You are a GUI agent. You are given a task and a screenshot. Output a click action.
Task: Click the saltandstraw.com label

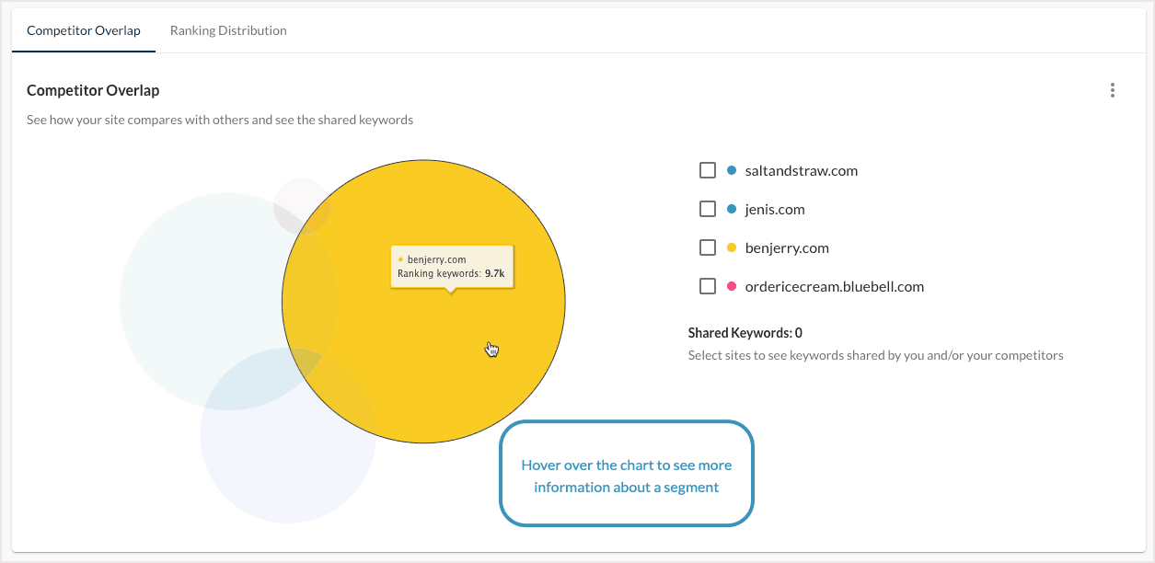800,170
